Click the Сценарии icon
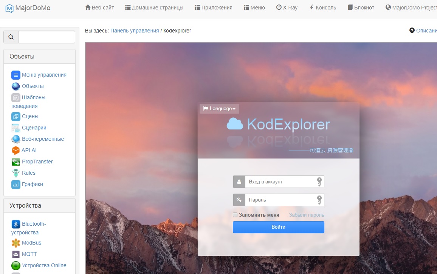Viewport: 437px width, 274px height. coord(15,128)
